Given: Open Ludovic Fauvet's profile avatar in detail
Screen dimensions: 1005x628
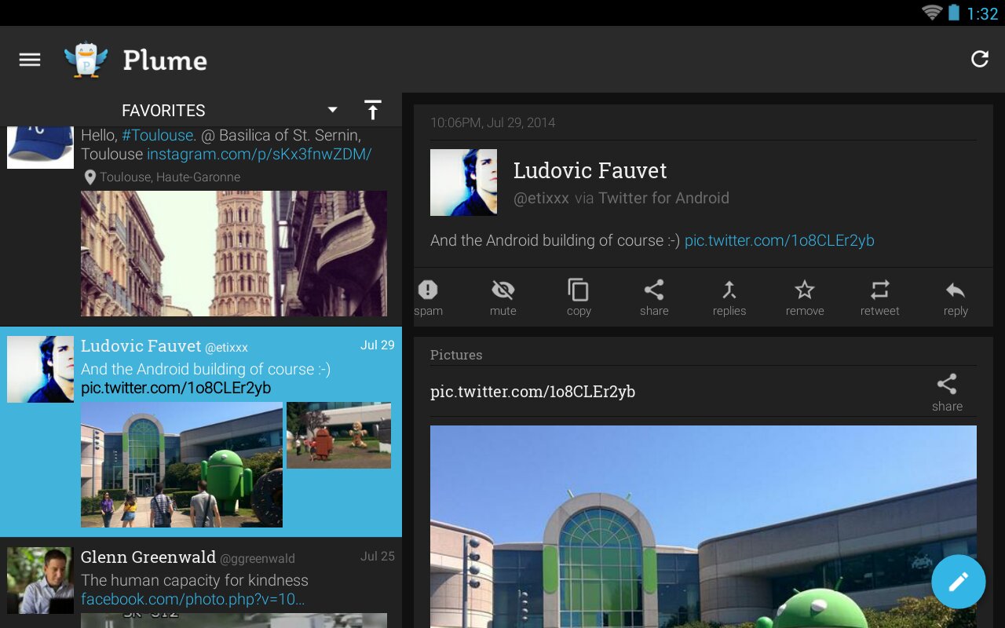Looking at the screenshot, I should [x=463, y=182].
